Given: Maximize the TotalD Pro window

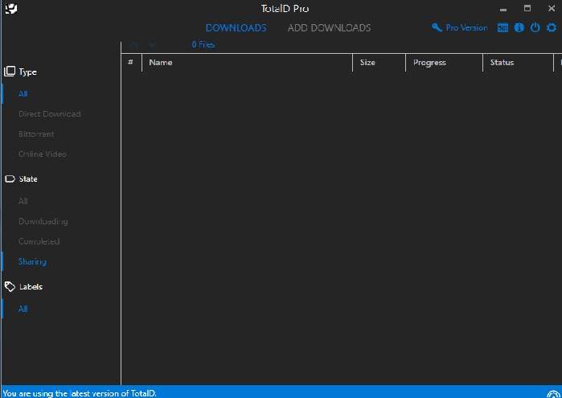Looking at the screenshot, I should point(527,8).
